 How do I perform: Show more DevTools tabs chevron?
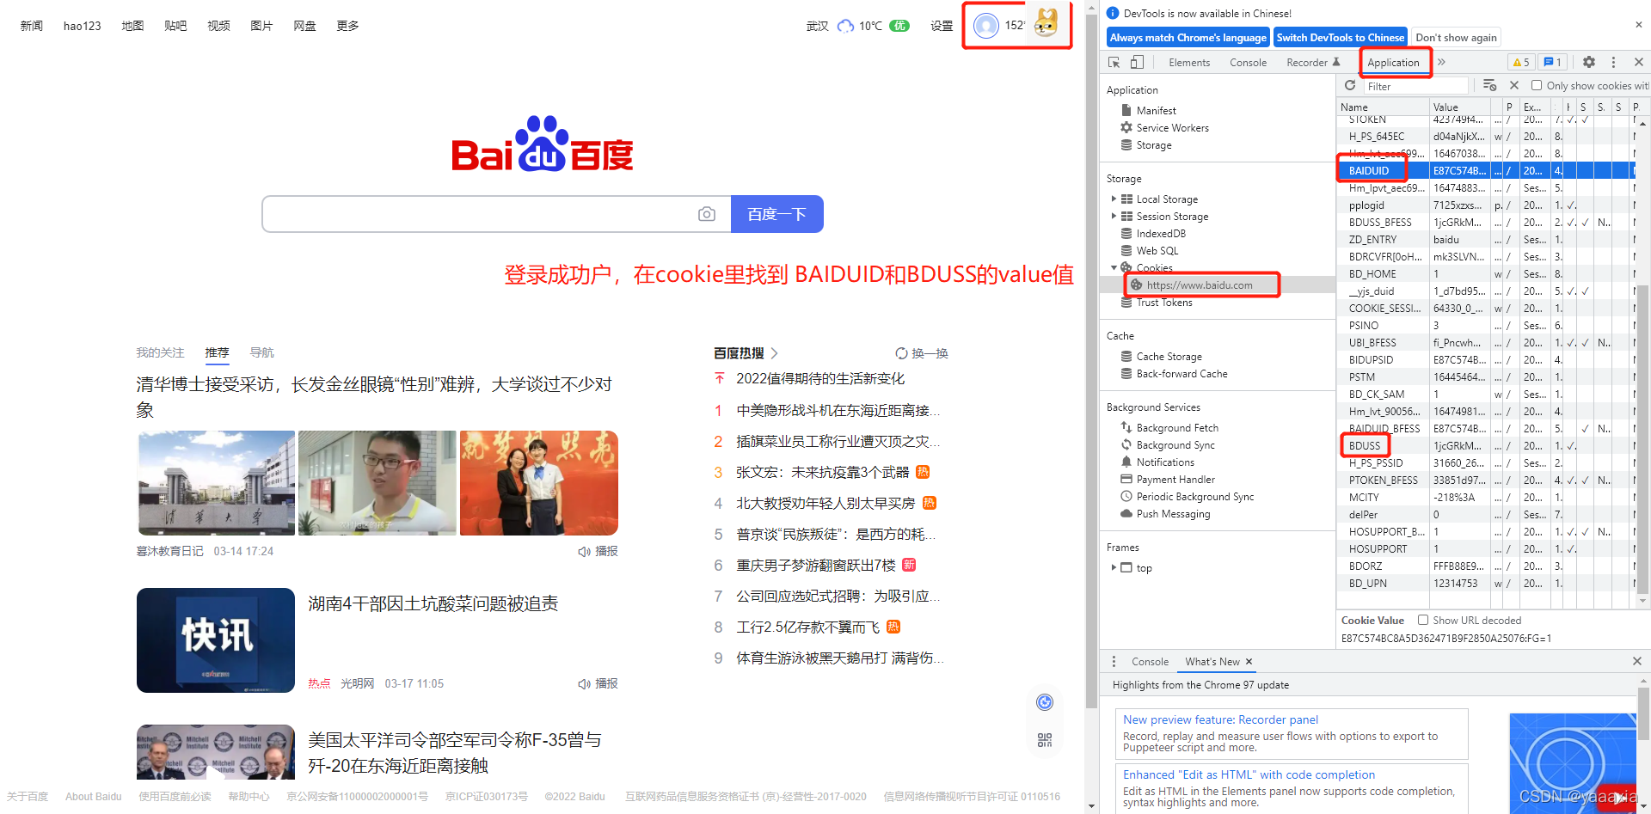pyautogui.click(x=1442, y=62)
